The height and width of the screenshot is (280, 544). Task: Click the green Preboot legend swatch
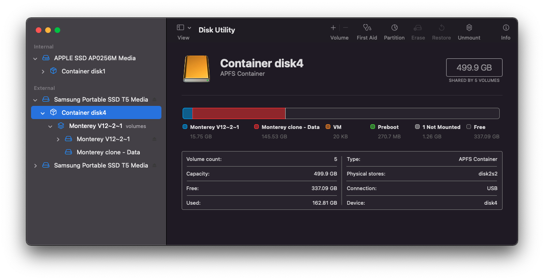click(373, 127)
